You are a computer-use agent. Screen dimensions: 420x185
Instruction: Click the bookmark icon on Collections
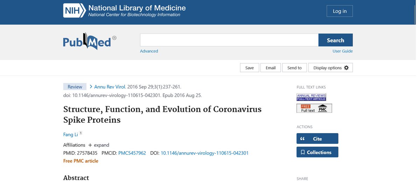coord(303,152)
